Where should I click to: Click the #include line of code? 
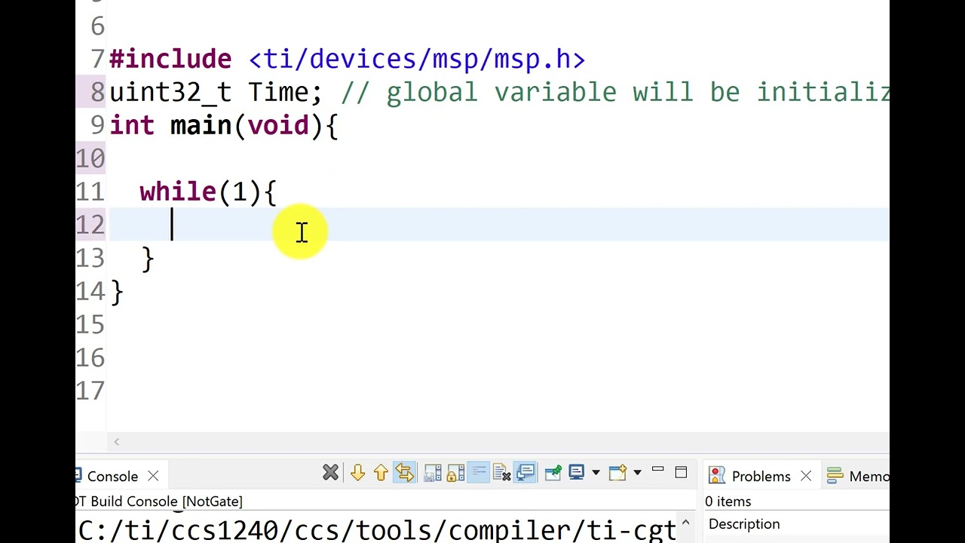[x=348, y=59]
